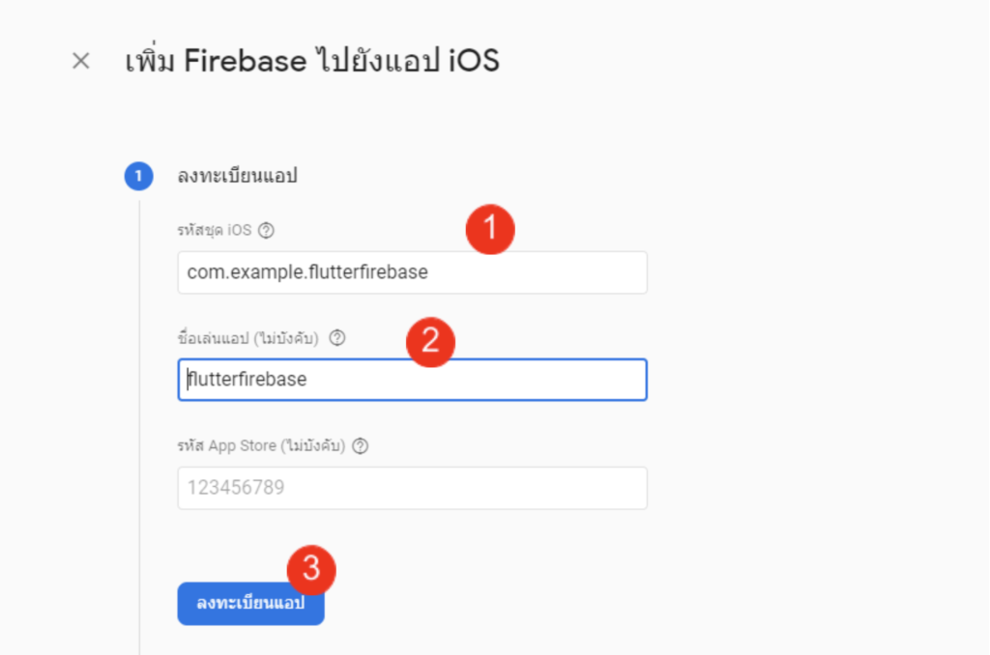Focus the app nickname field containing flutterfirebase
The image size is (990, 655).
point(412,380)
